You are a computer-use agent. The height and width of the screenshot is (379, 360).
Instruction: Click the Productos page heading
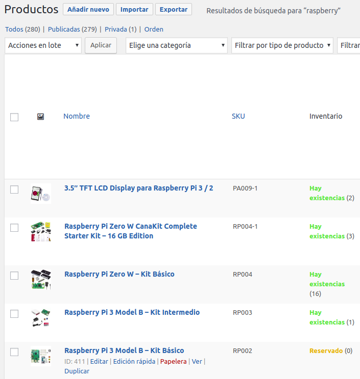[x=32, y=10]
